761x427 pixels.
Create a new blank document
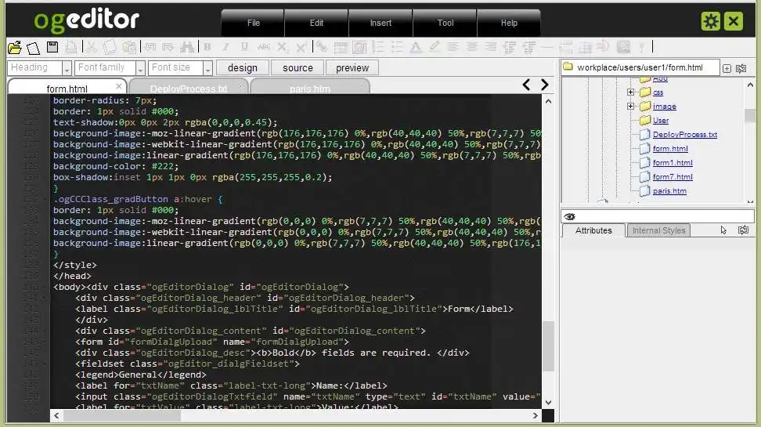(x=34, y=48)
